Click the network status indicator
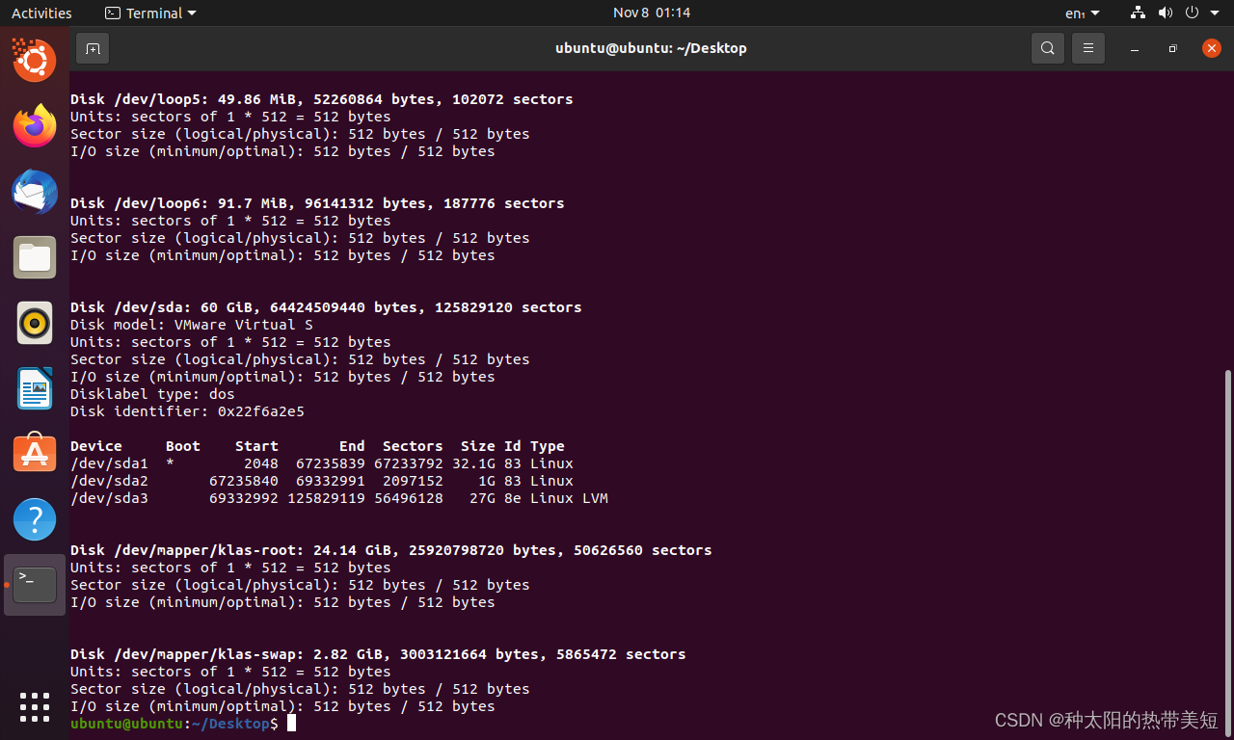The height and width of the screenshot is (740, 1234). (x=1137, y=13)
